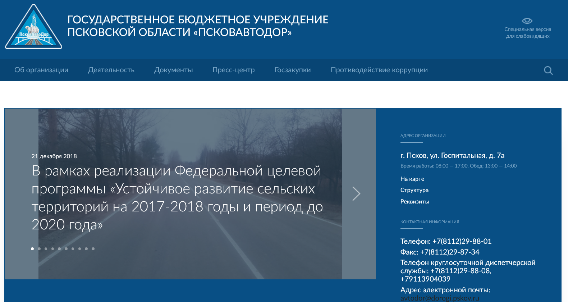Open the «Госзакупки» menu item

pyautogui.click(x=293, y=70)
